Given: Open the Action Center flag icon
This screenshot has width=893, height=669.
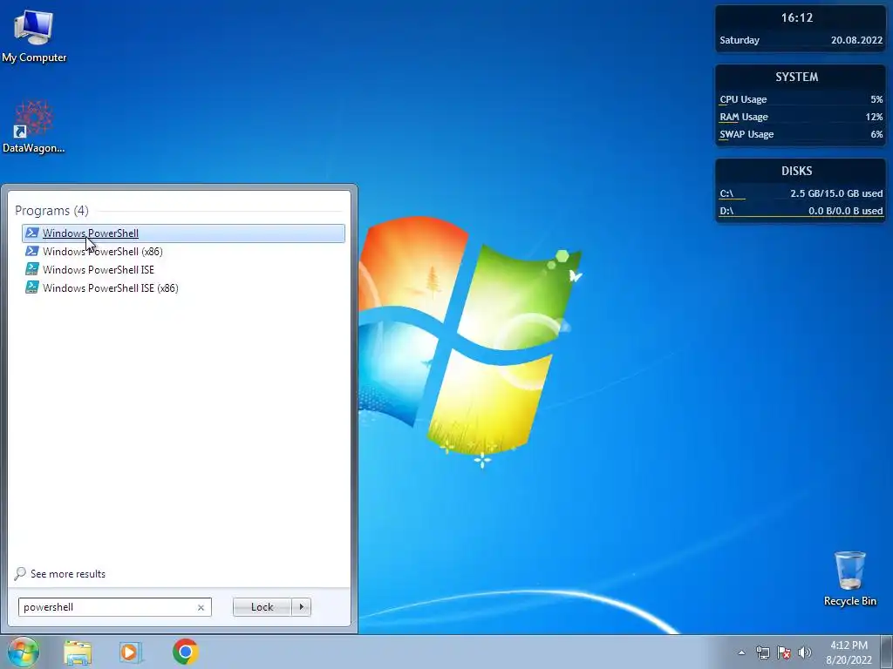Looking at the screenshot, I should pos(784,652).
